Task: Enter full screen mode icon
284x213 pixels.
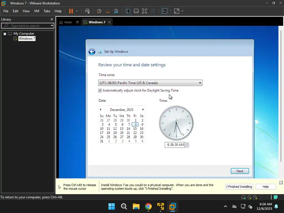Action: (144, 11)
